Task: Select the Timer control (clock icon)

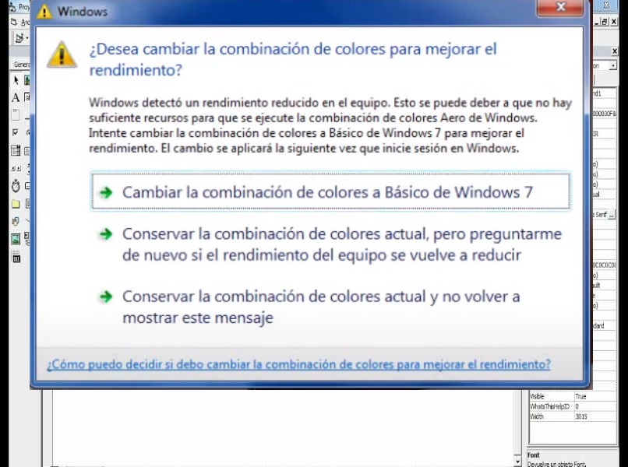Action: (16, 187)
